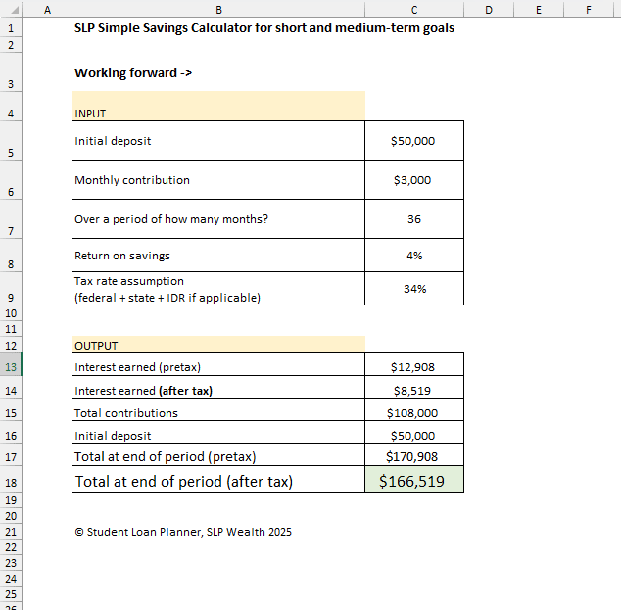The image size is (621, 610).
Task: Select column D header
Action: (489, 10)
